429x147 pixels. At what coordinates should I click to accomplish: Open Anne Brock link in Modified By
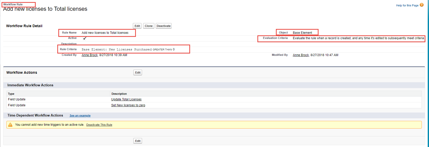click(x=301, y=55)
